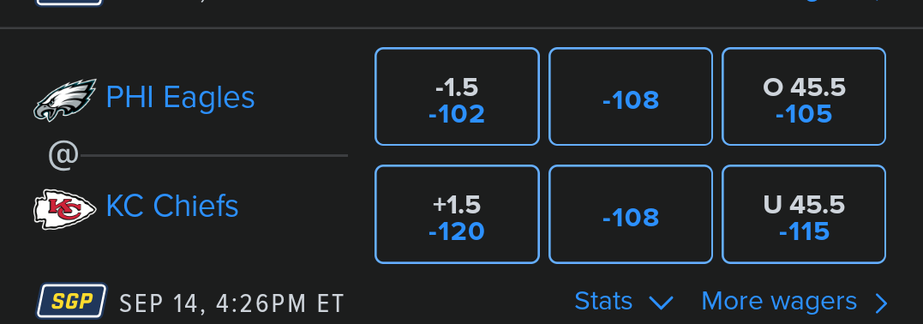
Task: Tap the yellow SGP badge beside the date
Action: [x=72, y=302]
